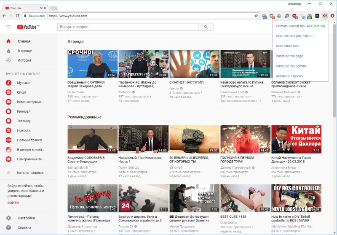Click in the Введите запрос search field
The image size is (337, 235).
pos(127,27)
